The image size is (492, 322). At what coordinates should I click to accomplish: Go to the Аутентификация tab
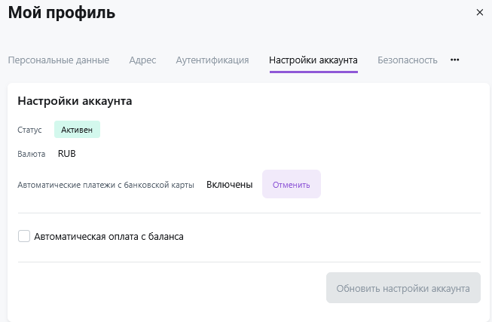coord(212,60)
